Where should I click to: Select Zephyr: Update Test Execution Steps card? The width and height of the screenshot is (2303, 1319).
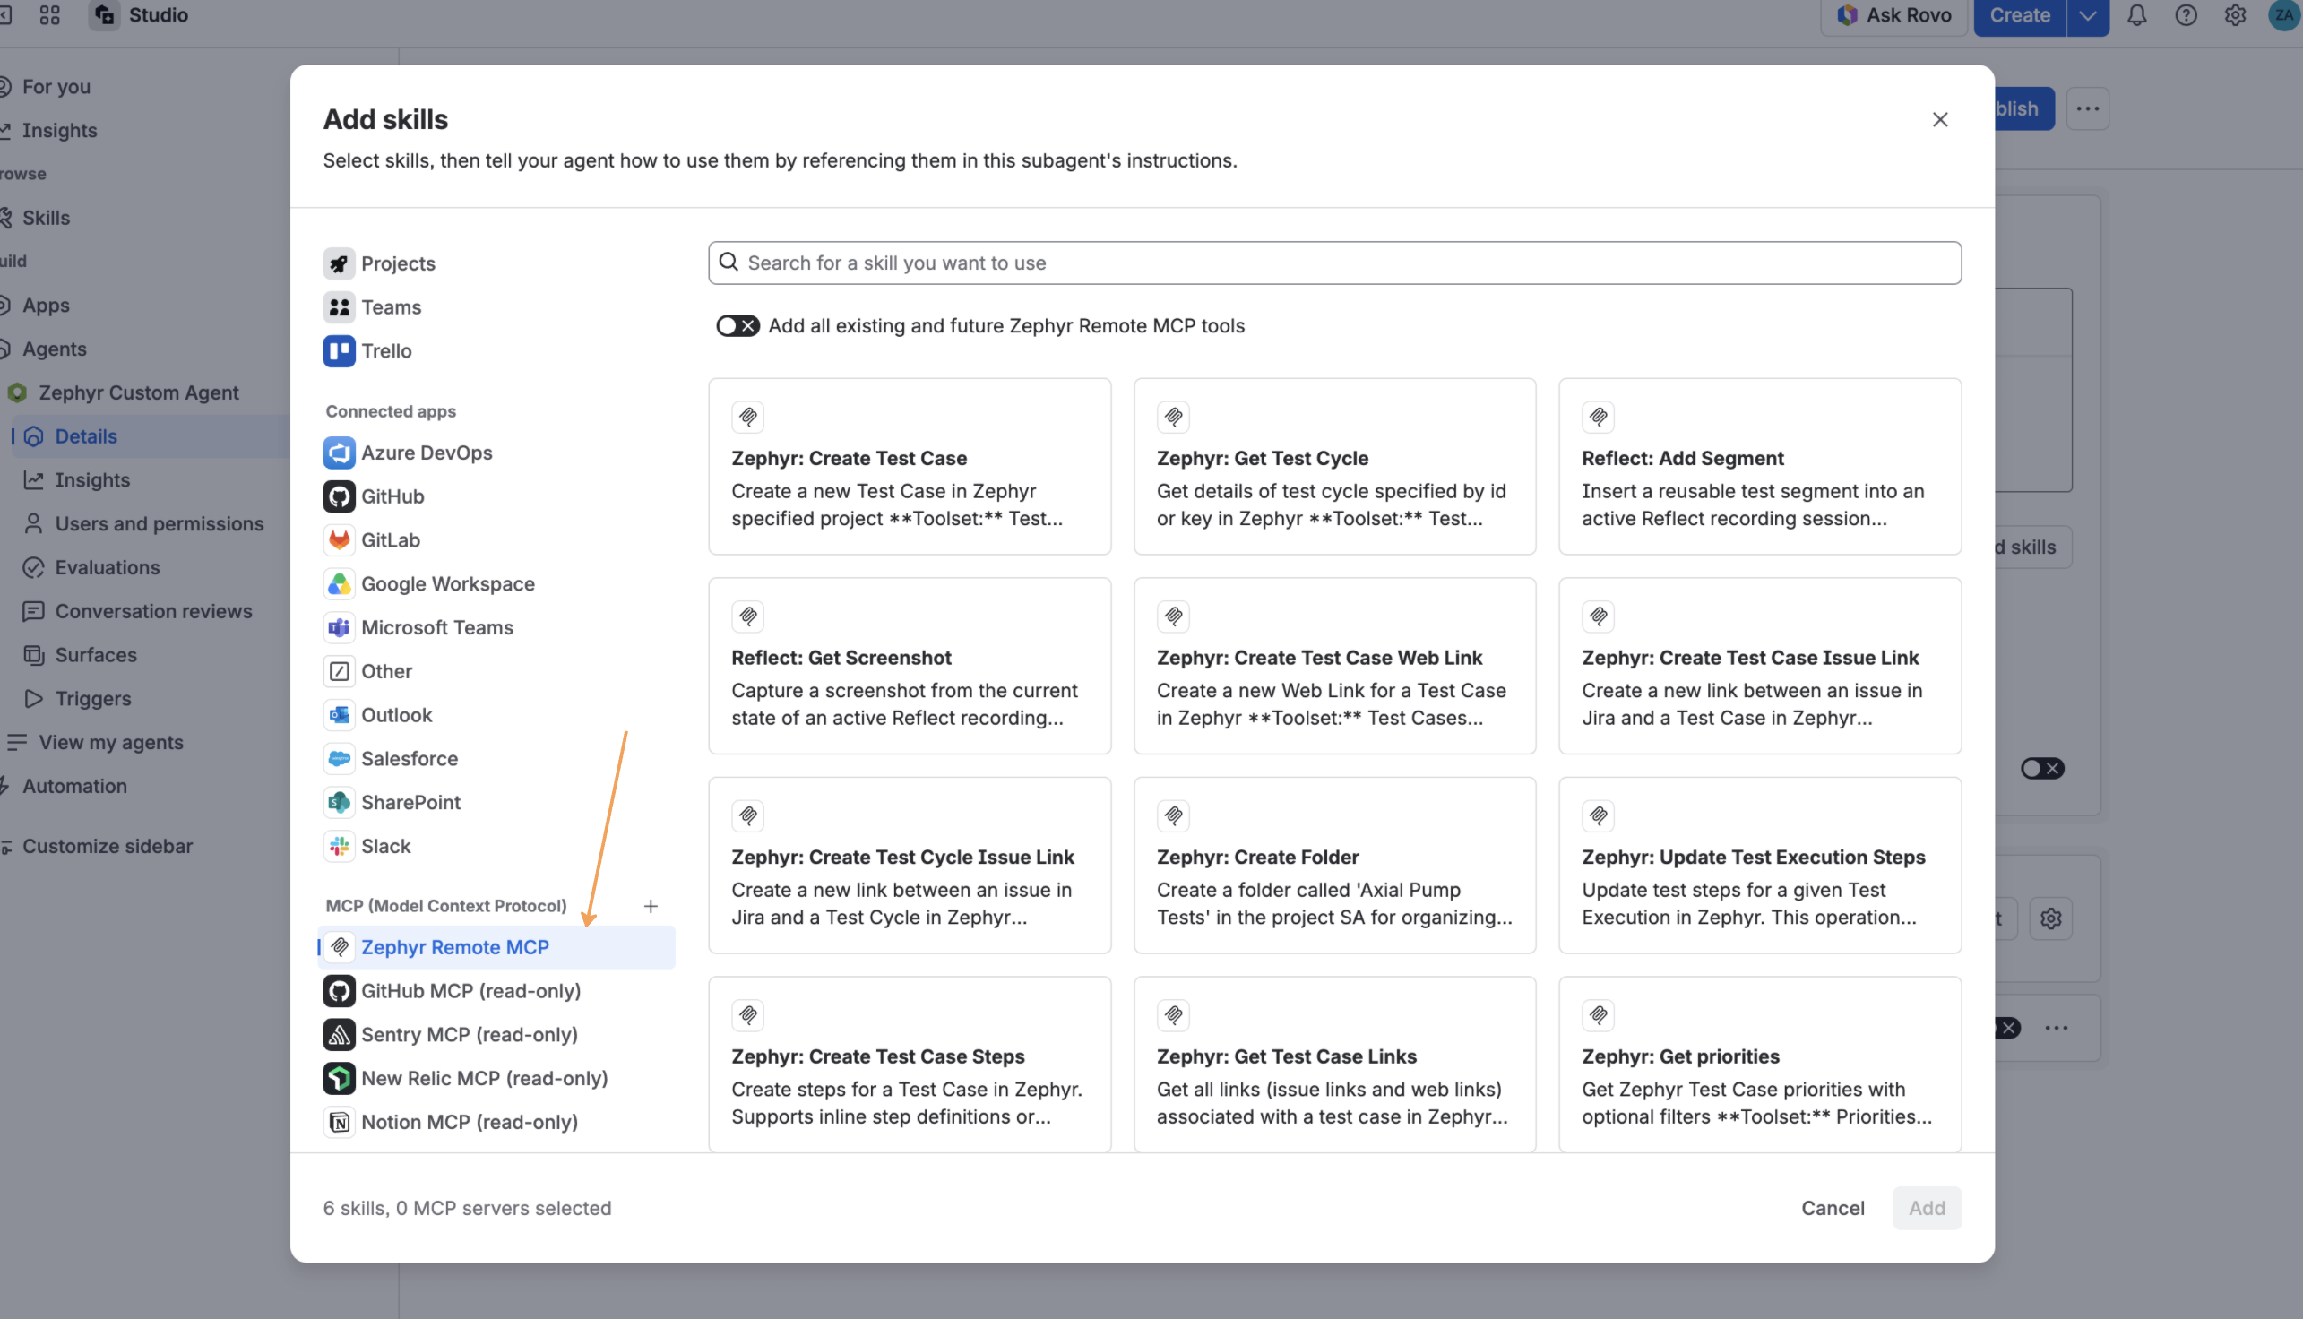pyautogui.click(x=1758, y=864)
